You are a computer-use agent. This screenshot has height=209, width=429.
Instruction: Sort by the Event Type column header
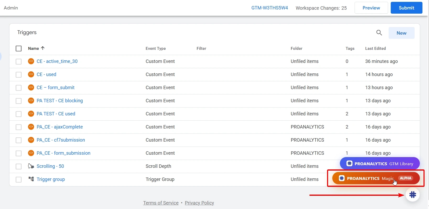pos(156,49)
